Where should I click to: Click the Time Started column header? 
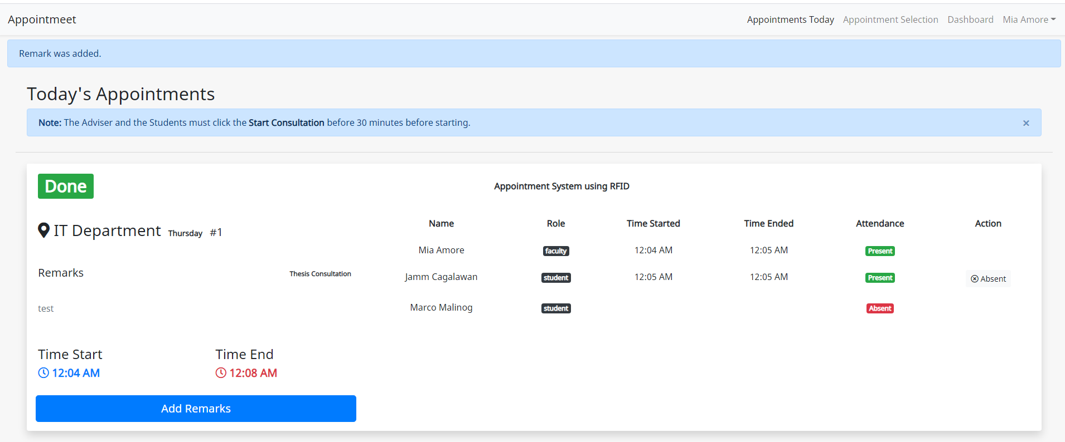click(653, 223)
